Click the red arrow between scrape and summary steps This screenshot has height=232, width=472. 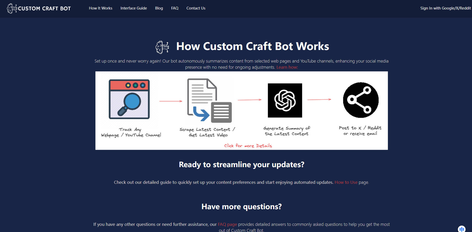[x=249, y=100]
